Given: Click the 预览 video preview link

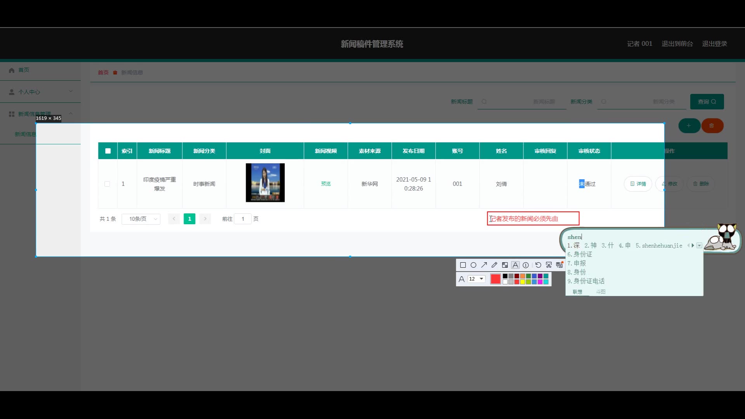Looking at the screenshot, I should pos(326,184).
